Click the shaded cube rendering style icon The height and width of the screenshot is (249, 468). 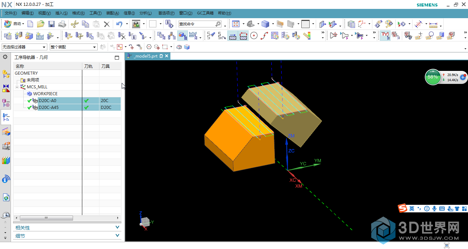click(265, 24)
